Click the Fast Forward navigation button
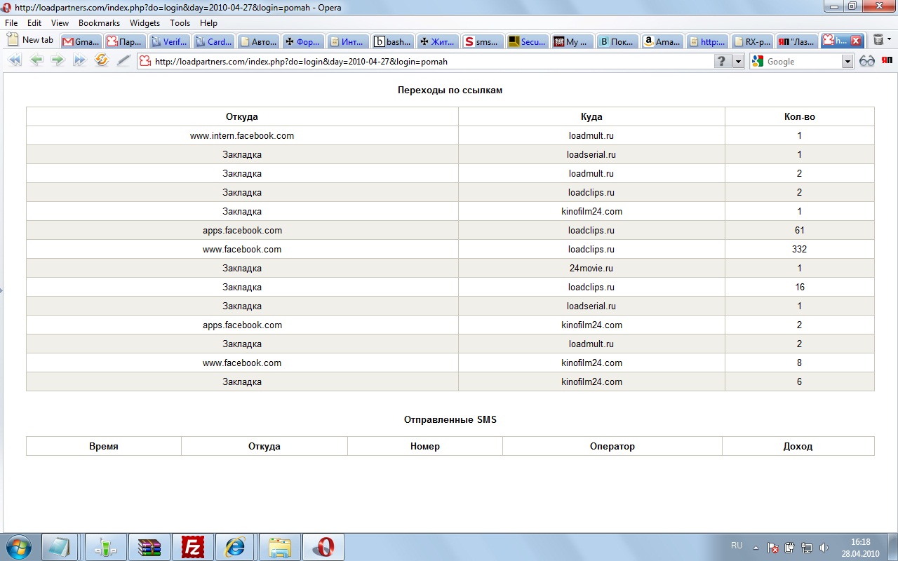898x561 pixels. [79, 61]
